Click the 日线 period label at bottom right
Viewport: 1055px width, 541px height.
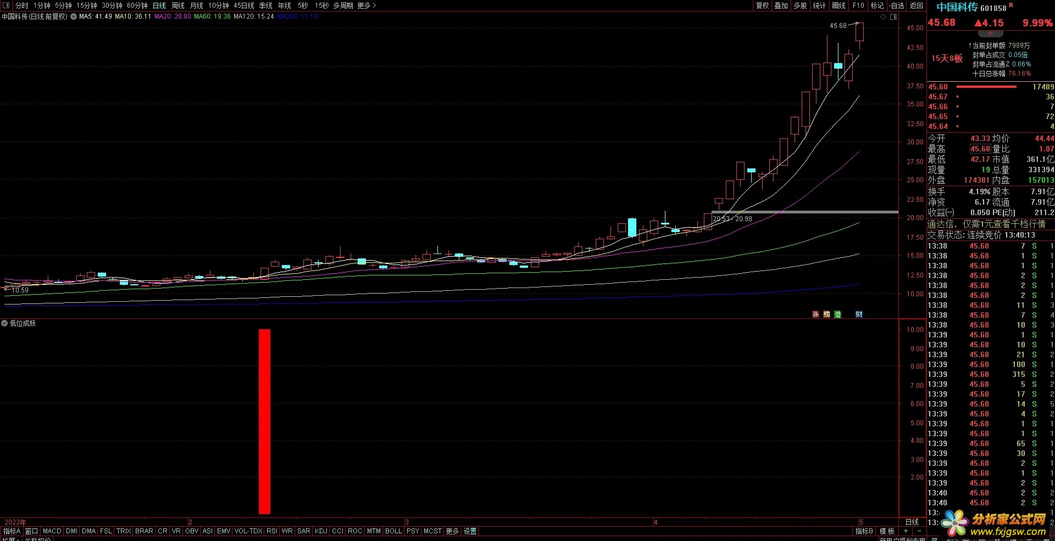(912, 522)
